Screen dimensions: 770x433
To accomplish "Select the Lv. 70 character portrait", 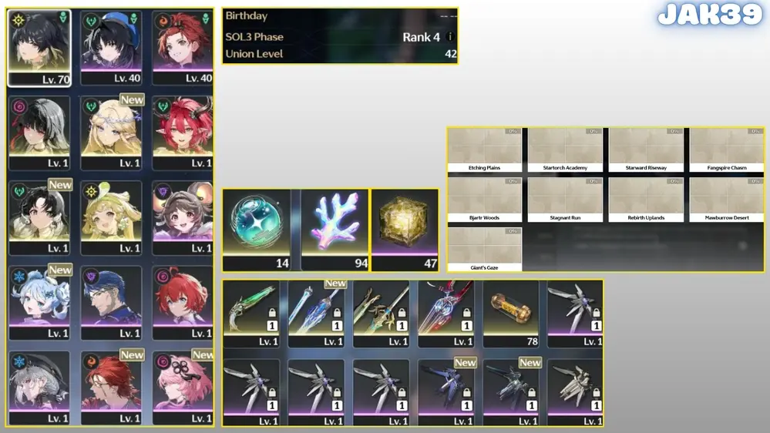I will (x=39, y=48).
